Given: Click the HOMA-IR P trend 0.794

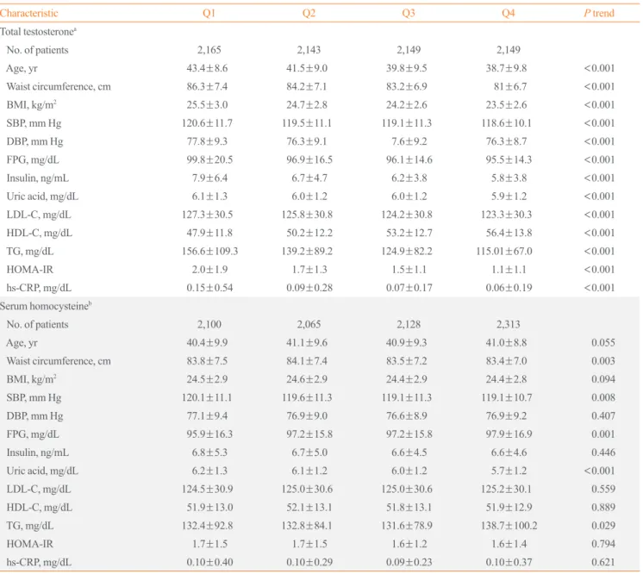Looking at the screenshot, I should 603,545.
